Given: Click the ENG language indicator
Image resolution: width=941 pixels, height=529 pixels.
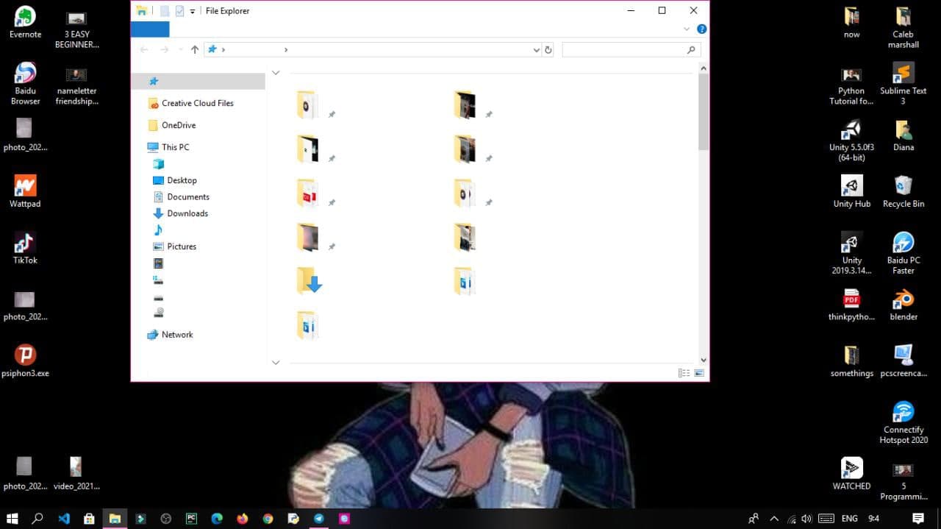Looking at the screenshot, I should (849, 518).
